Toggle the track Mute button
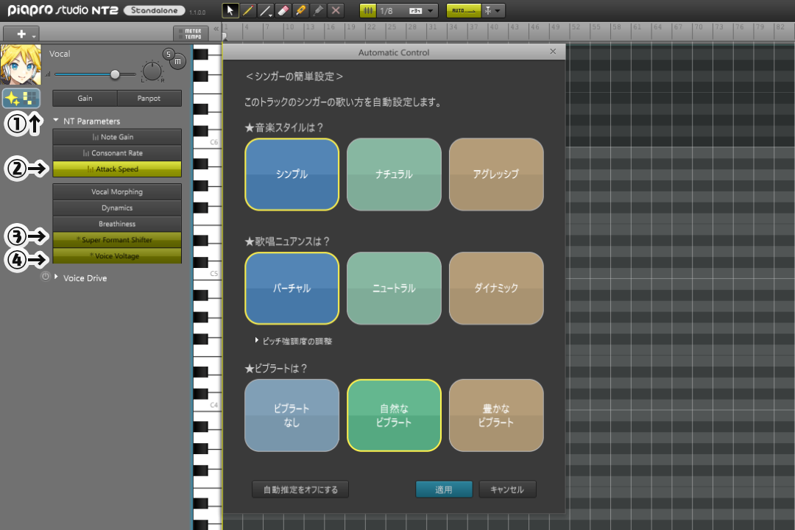 point(178,63)
